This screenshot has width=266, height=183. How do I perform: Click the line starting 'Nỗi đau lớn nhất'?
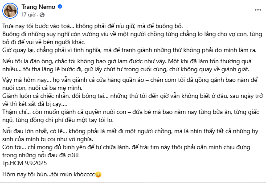(130, 131)
